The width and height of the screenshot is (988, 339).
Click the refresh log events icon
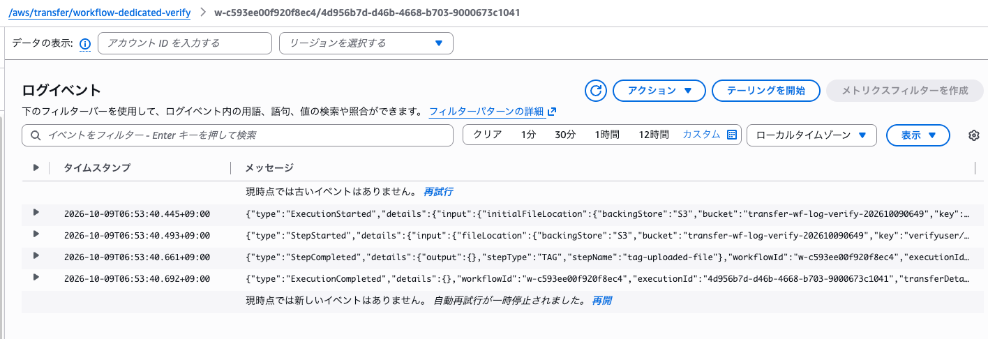[x=596, y=91]
